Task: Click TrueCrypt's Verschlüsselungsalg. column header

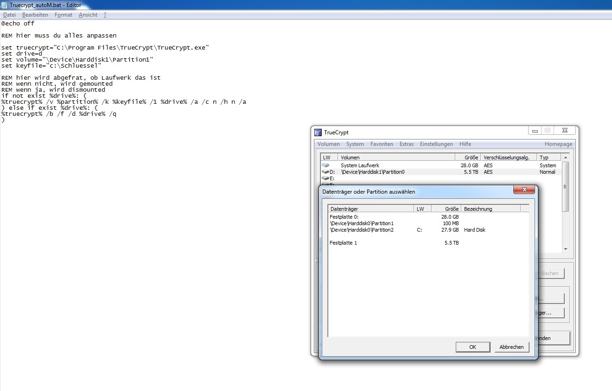Action: coord(509,158)
